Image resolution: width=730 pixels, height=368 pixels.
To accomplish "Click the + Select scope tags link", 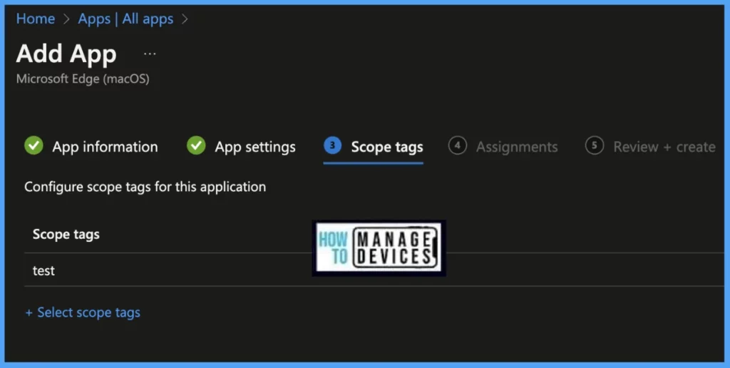I will click(x=83, y=312).
